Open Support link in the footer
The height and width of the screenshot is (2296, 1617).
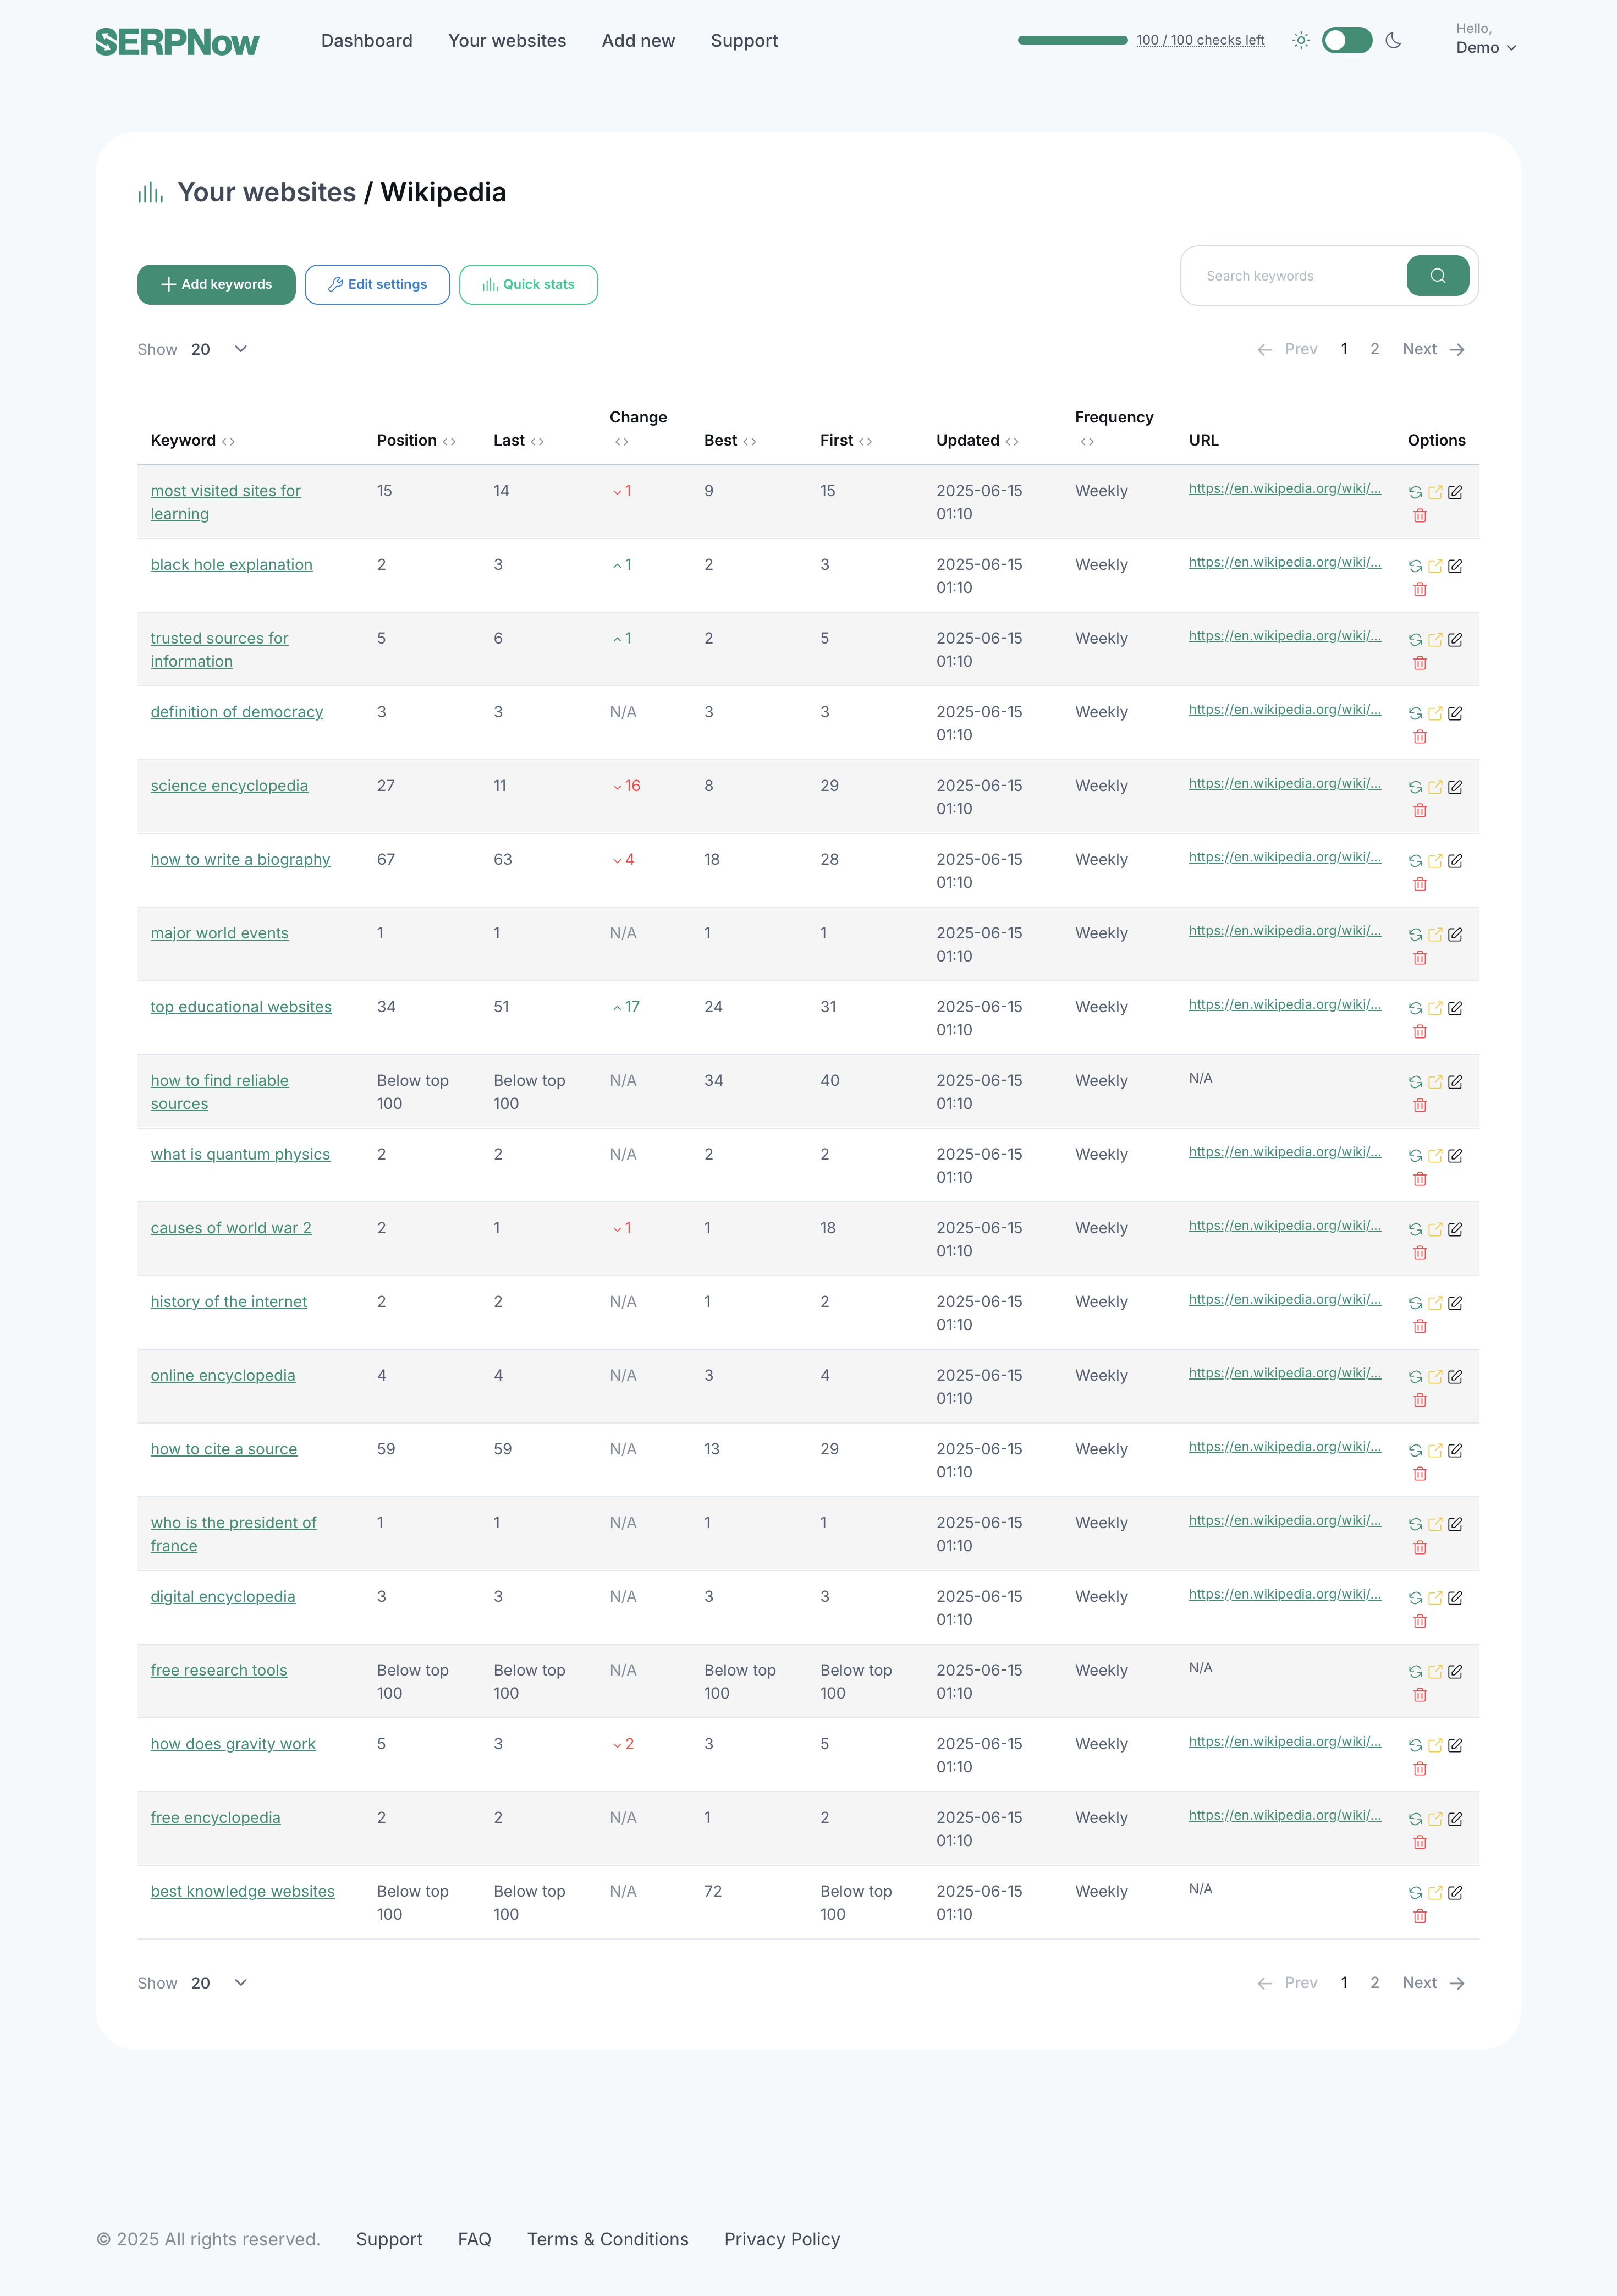[x=389, y=2239]
